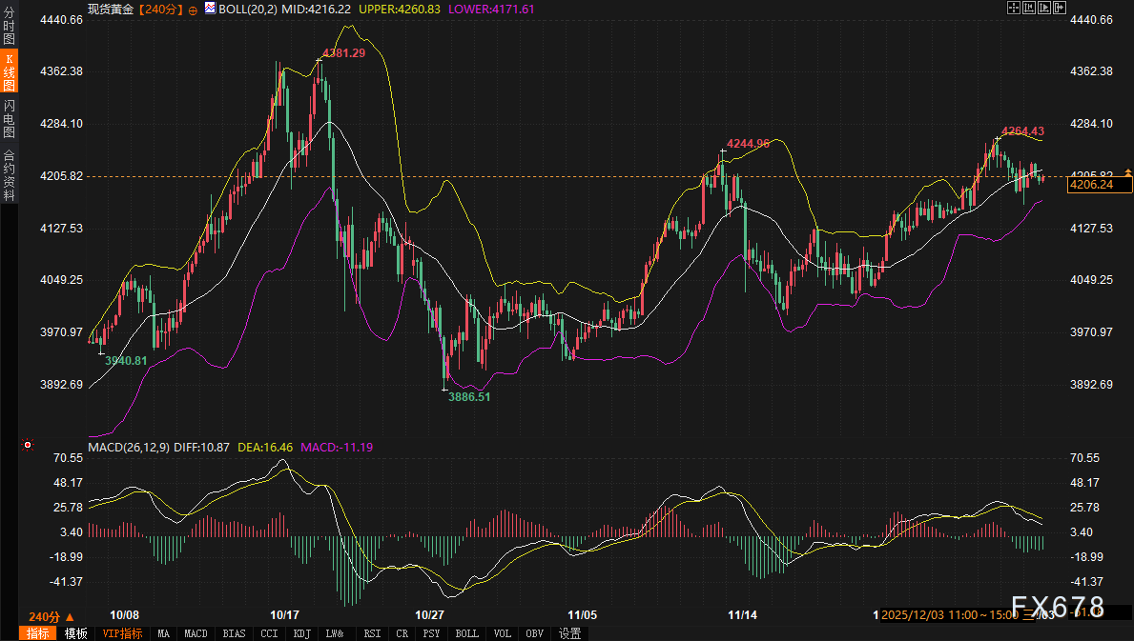Click the 现货黄金 instrument title
The image size is (1134, 641).
tap(111, 9)
